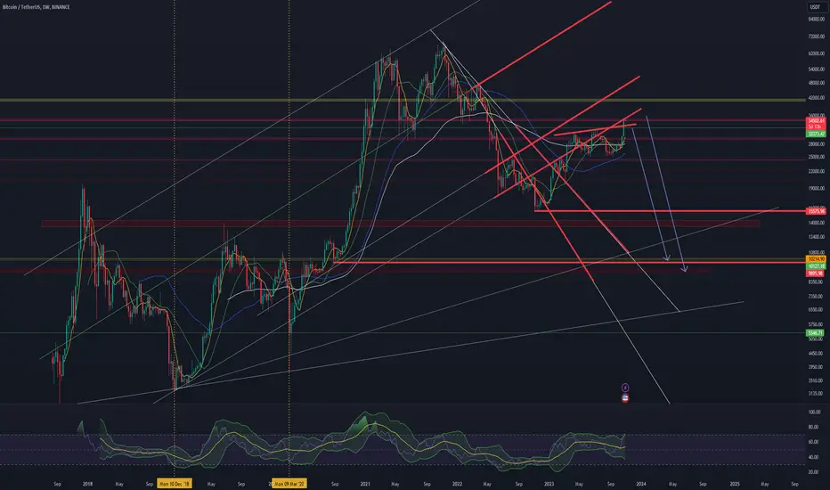Click the 84000.00 price axis value
This screenshot has width=830, height=490.
point(817,19)
